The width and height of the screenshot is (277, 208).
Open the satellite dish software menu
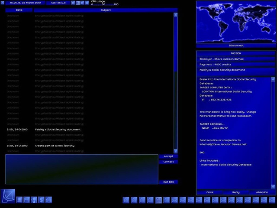[7, 196]
